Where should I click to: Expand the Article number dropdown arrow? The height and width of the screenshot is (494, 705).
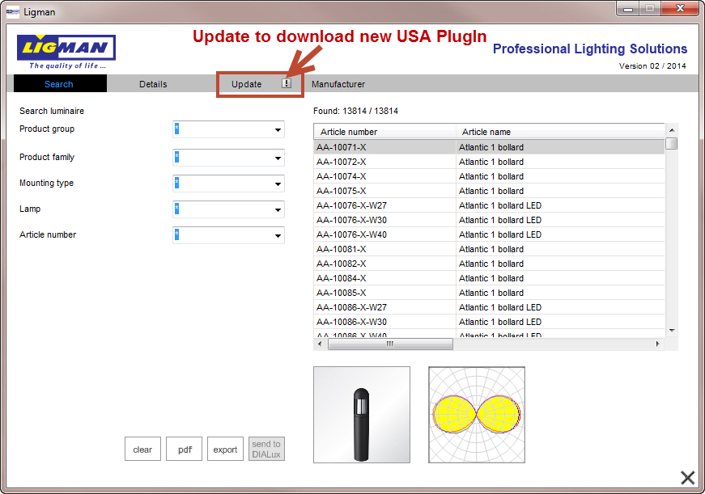coord(278,236)
